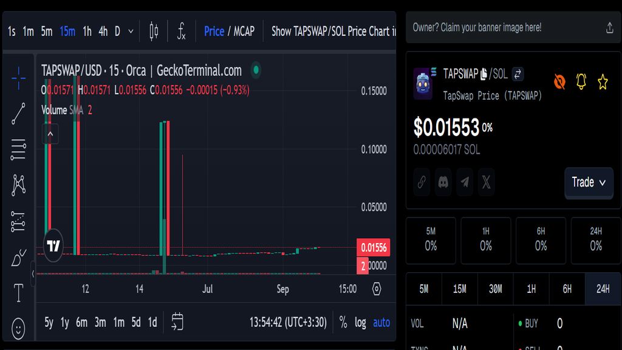Select the 1s chart interval
Screen dimensions: 622x350
pos(12,32)
